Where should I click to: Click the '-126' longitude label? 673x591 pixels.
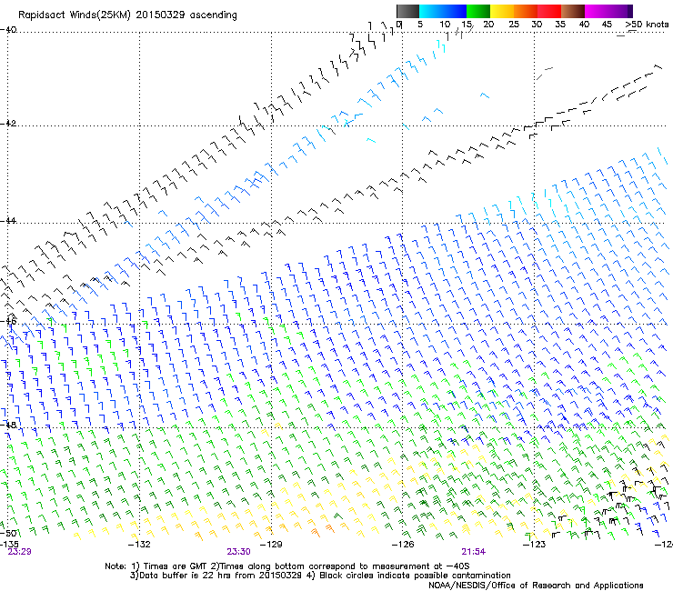(x=403, y=545)
